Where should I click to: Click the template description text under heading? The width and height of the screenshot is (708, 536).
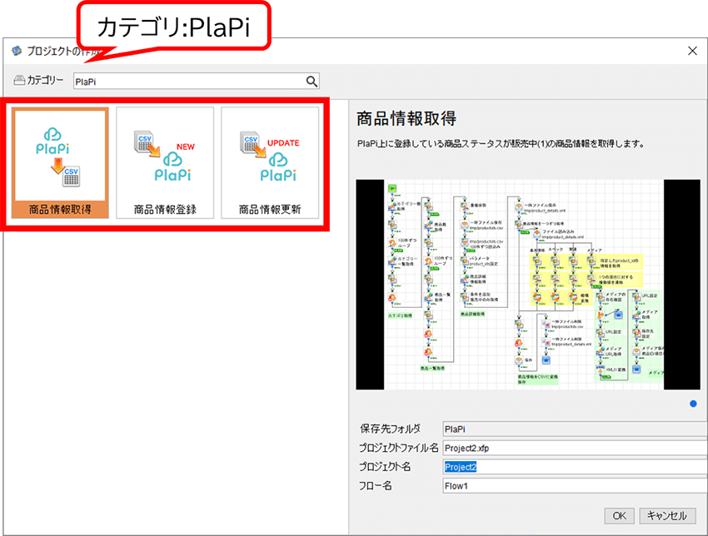click(x=501, y=144)
